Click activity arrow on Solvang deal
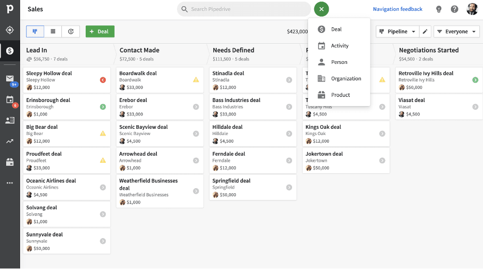The height and width of the screenshot is (269, 483). (x=103, y=214)
